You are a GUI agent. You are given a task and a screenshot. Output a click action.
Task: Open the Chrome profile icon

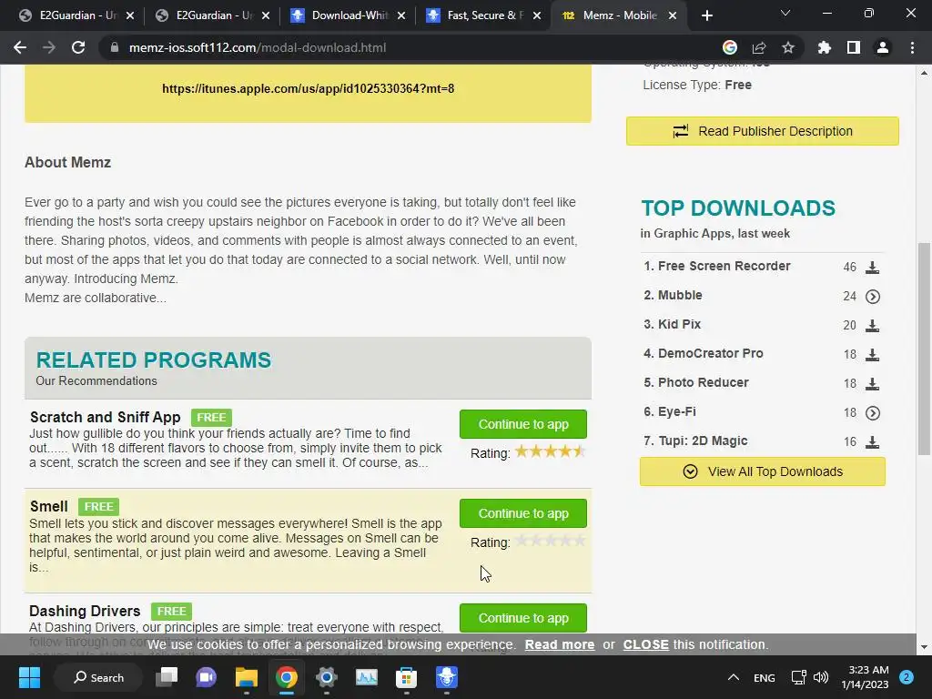point(883,47)
